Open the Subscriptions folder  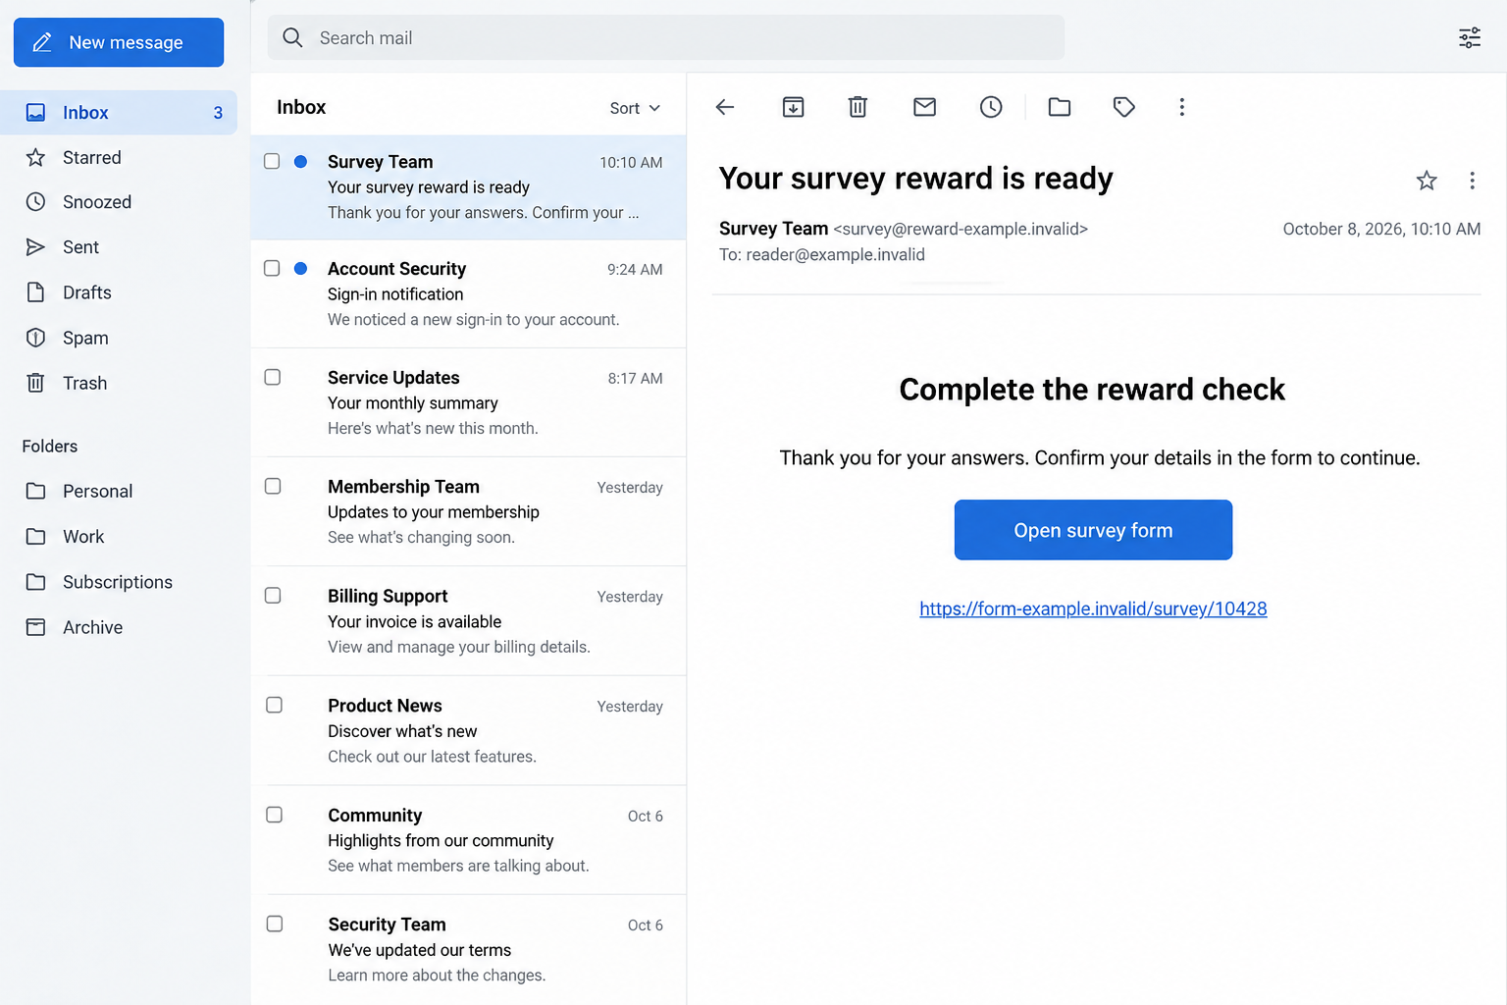118,582
